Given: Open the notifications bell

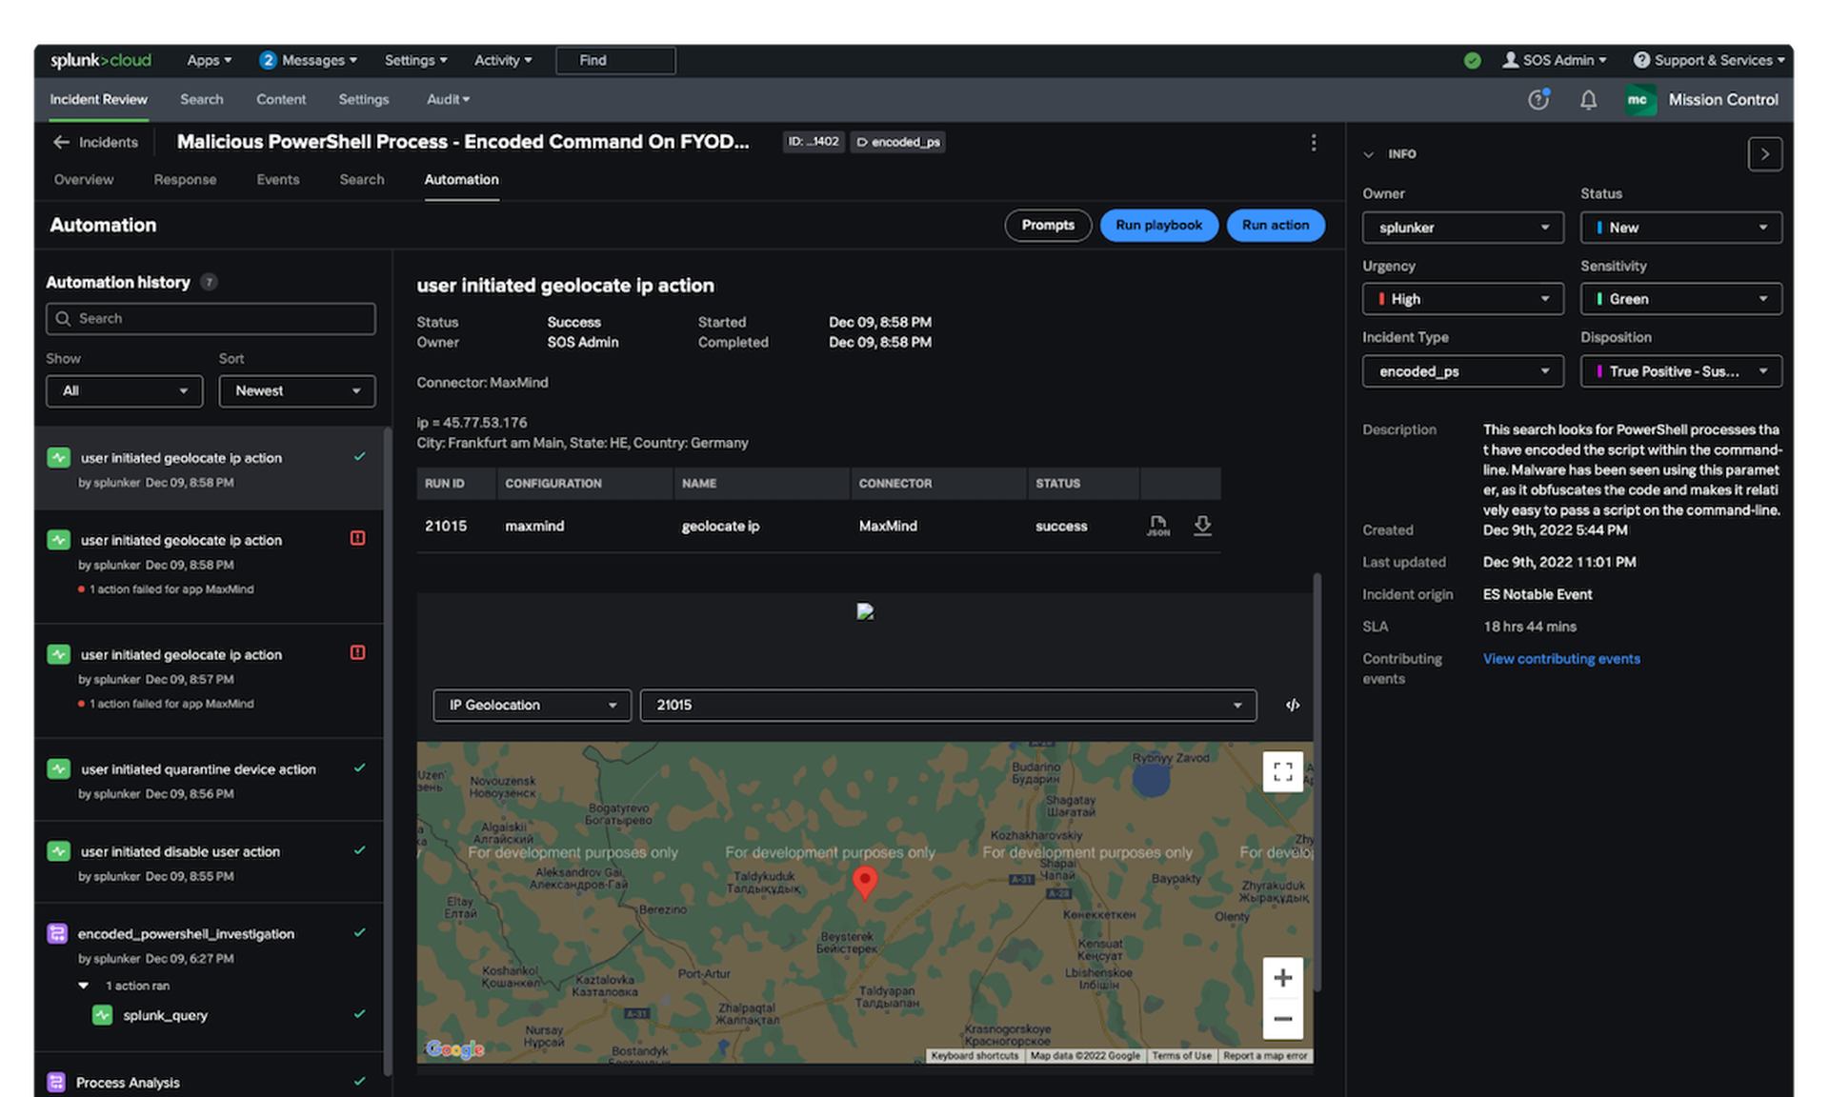Looking at the screenshot, I should click(x=1588, y=99).
